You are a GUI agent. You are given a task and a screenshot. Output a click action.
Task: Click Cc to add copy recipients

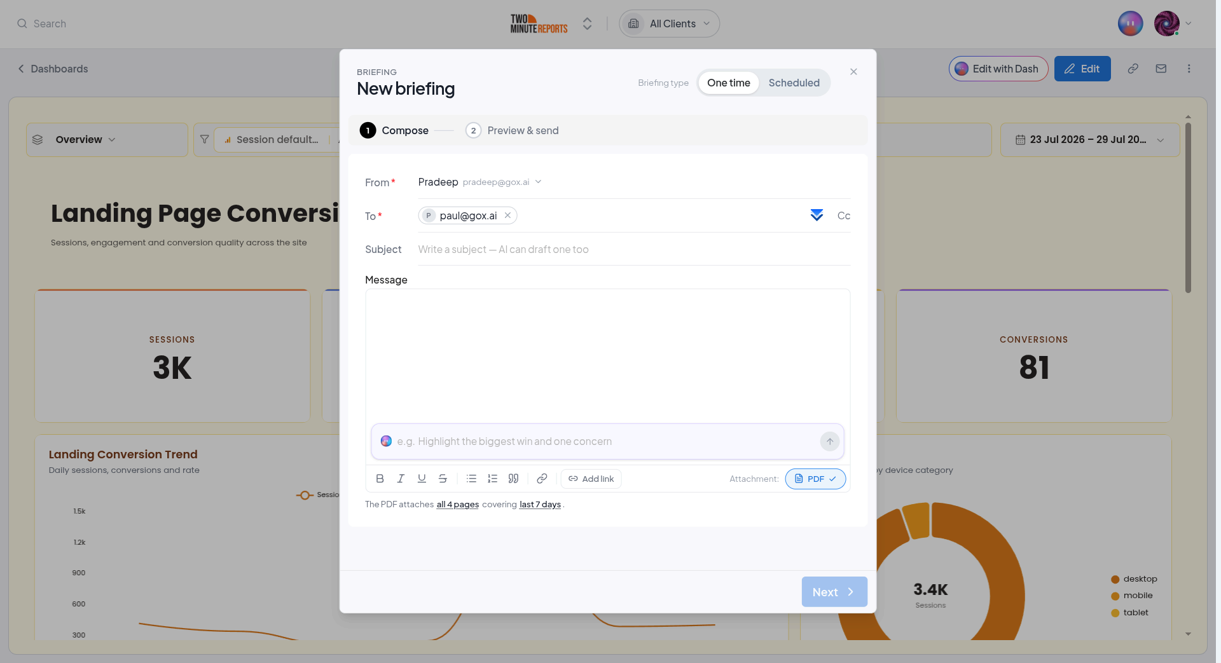[x=844, y=215]
